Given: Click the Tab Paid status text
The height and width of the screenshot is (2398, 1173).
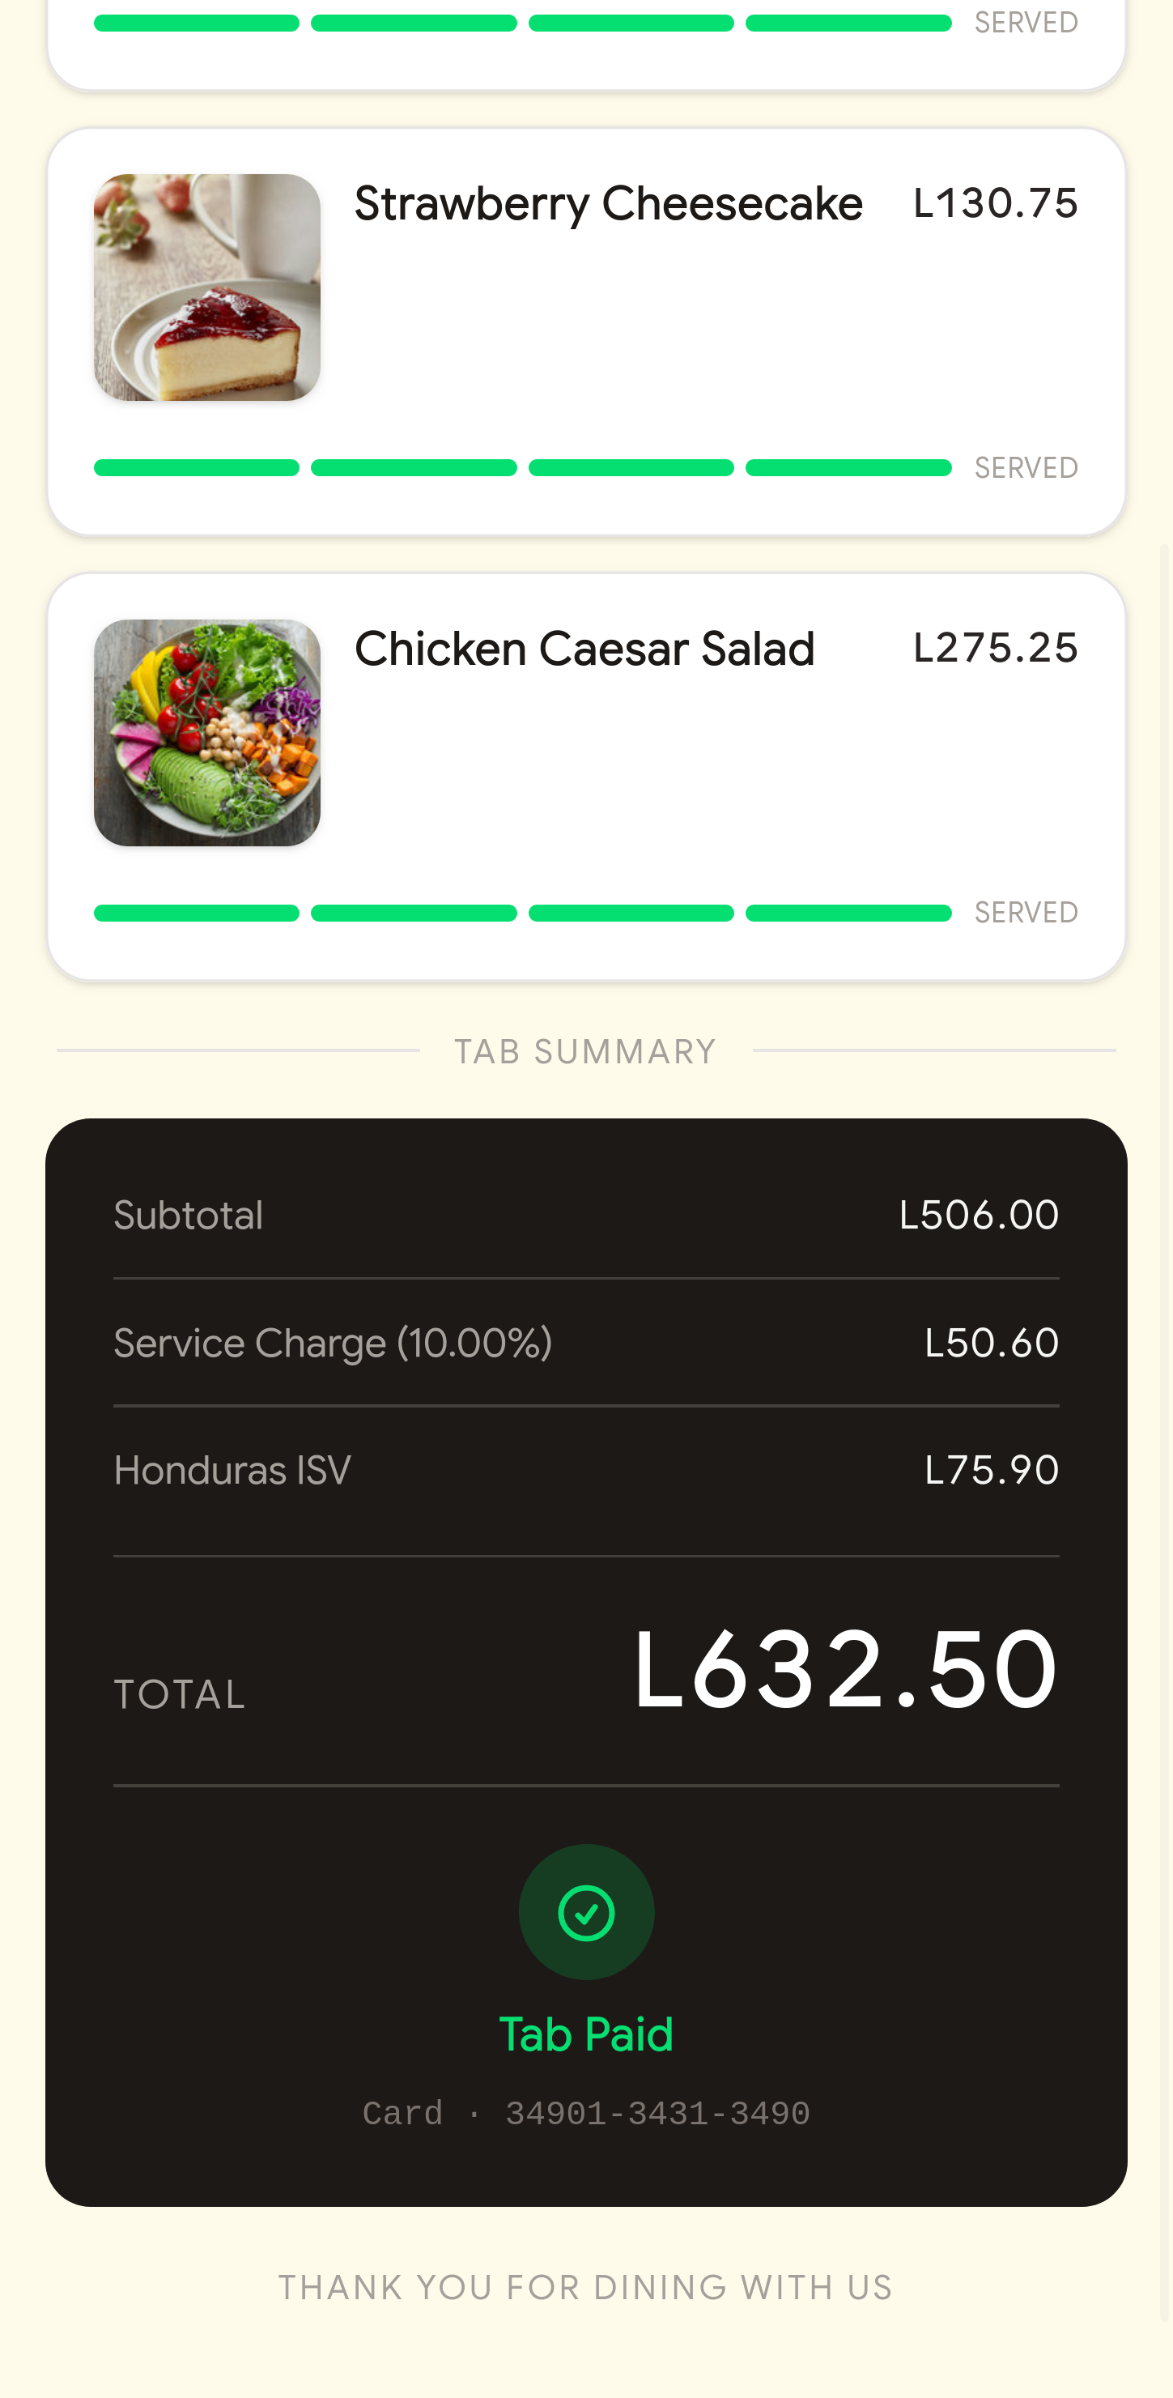Looking at the screenshot, I should pos(586,2035).
